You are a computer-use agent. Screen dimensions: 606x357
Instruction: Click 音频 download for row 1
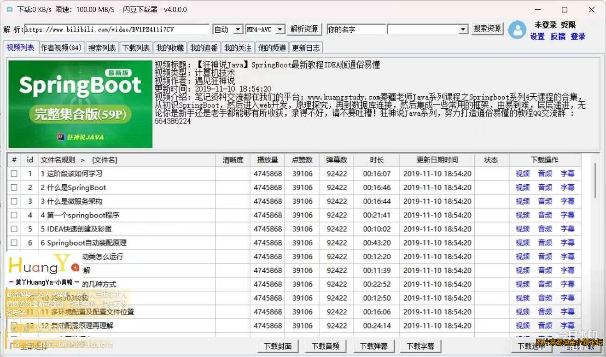point(545,174)
